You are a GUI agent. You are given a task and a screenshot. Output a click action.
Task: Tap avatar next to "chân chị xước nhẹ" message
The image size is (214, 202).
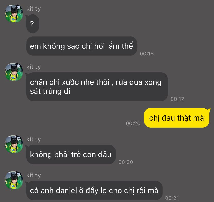(14, 72)
